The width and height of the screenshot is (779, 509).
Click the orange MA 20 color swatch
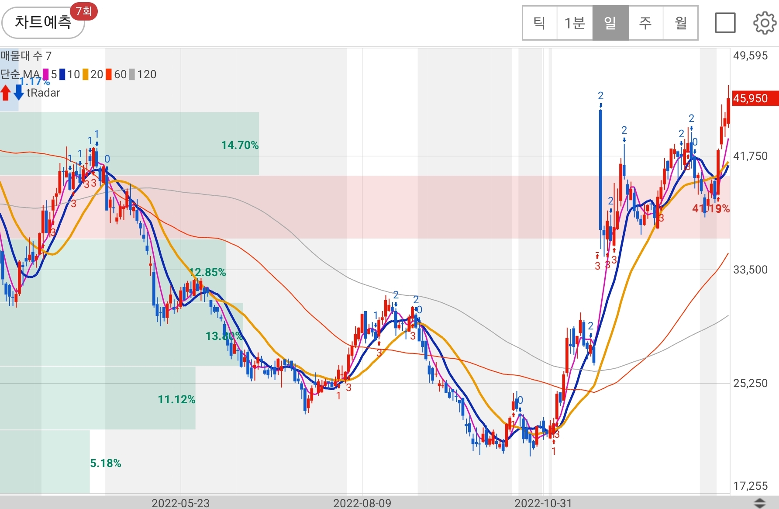click(86, 75)
